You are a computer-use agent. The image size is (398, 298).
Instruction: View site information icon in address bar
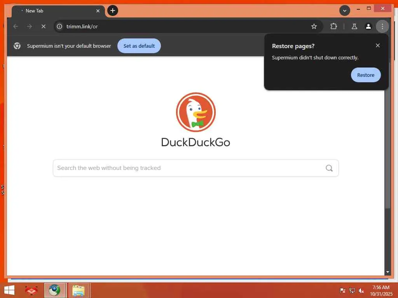coord(59,26)
